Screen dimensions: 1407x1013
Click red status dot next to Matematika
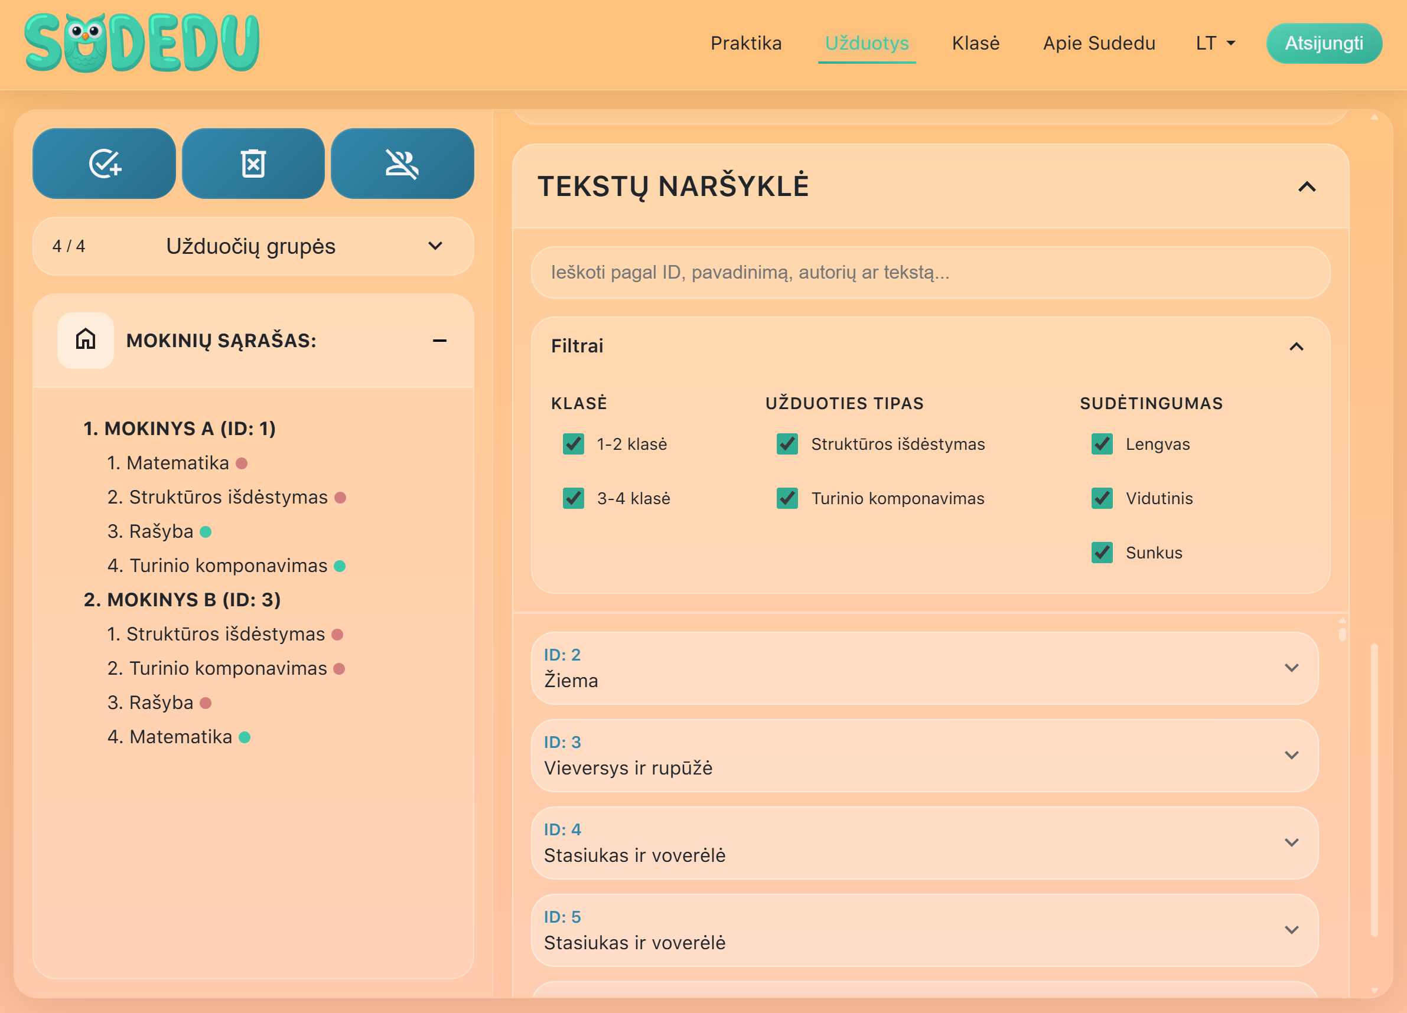(x=242, y=464)
